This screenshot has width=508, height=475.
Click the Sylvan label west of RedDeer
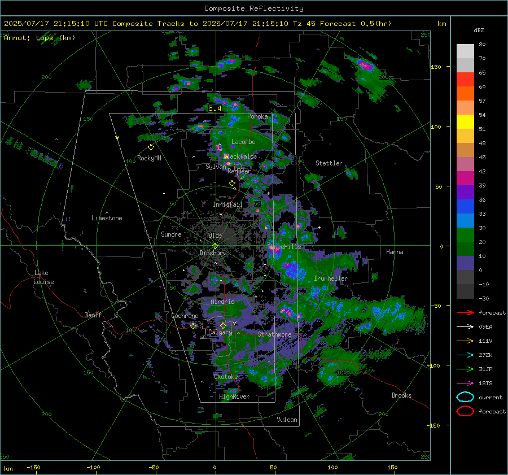pos(216,167)
